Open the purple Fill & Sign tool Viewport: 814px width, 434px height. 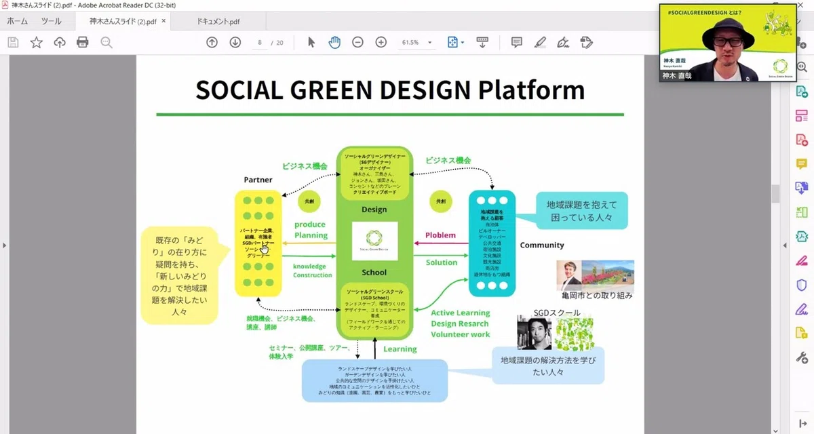802,309
